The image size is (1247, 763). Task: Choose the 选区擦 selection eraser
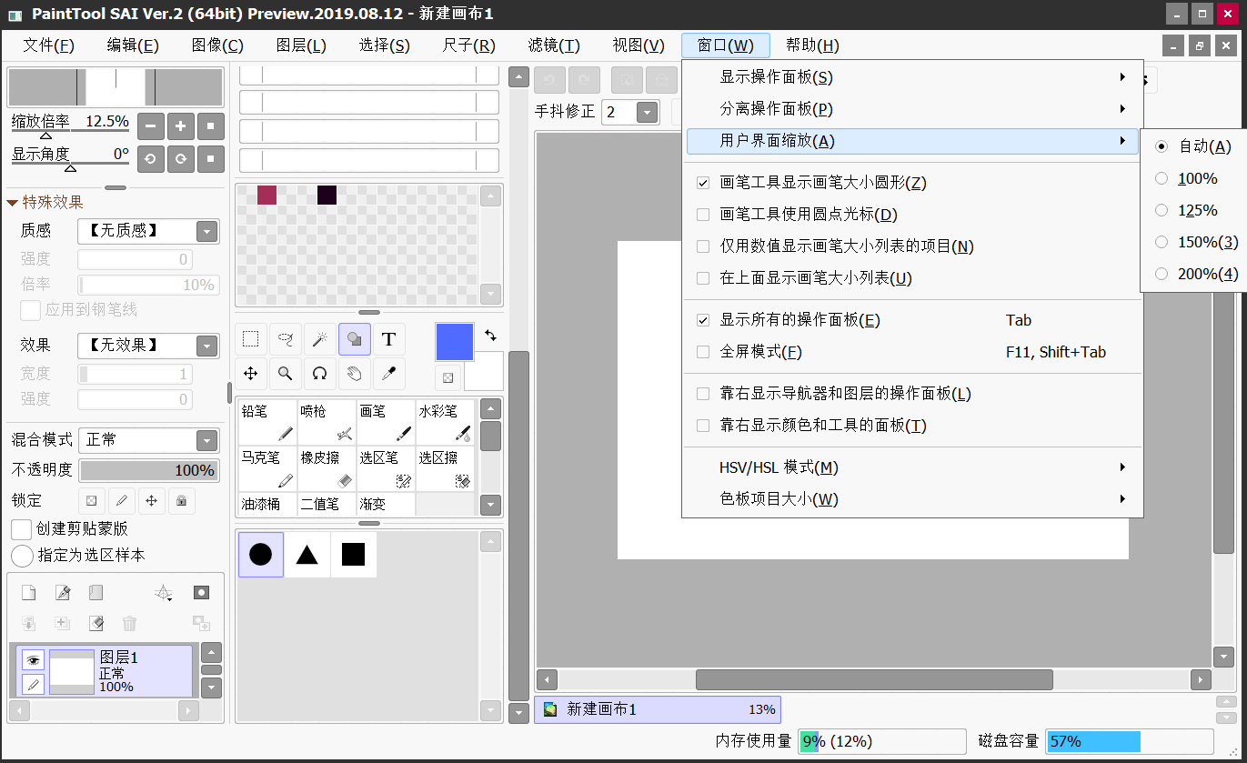445,469
